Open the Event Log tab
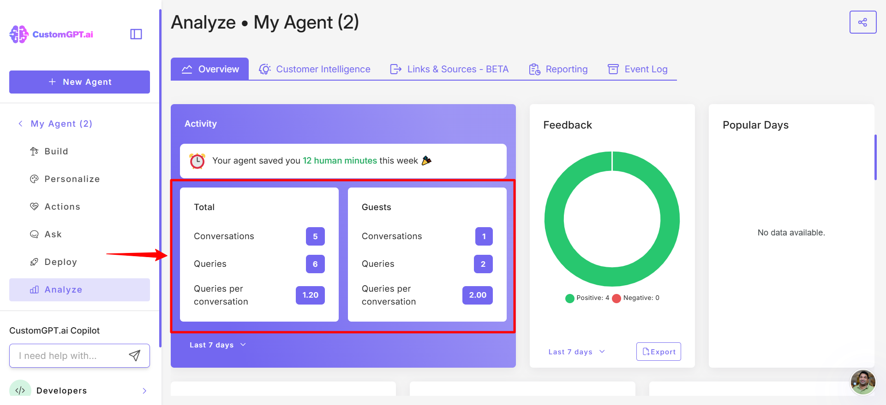Screen dimensions: 886x405 pos(638,69)
